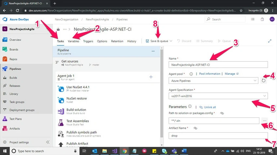Click the Path to solution input field

coord(214,121)
